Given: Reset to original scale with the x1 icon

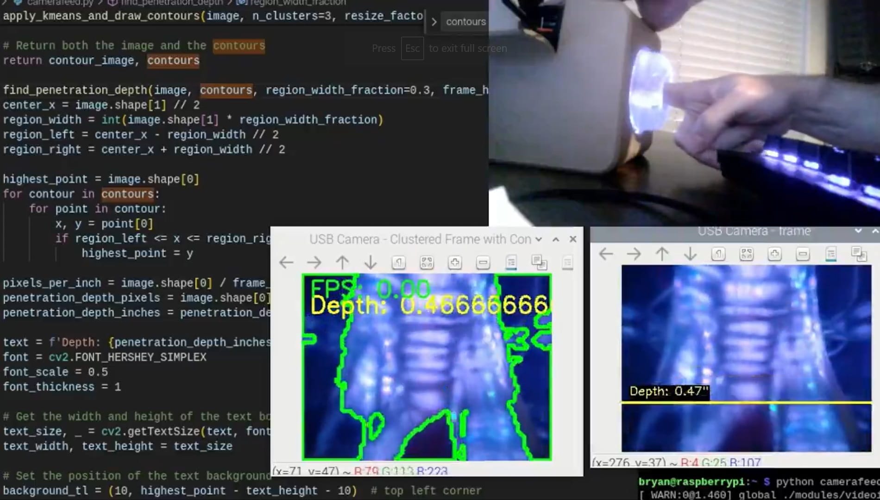Looking at the screenshot, I should coord(398,262).
